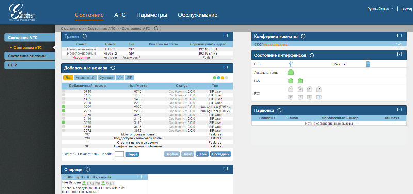Click the USB interface status icon

pyautogui.click(x=291, y=64)
